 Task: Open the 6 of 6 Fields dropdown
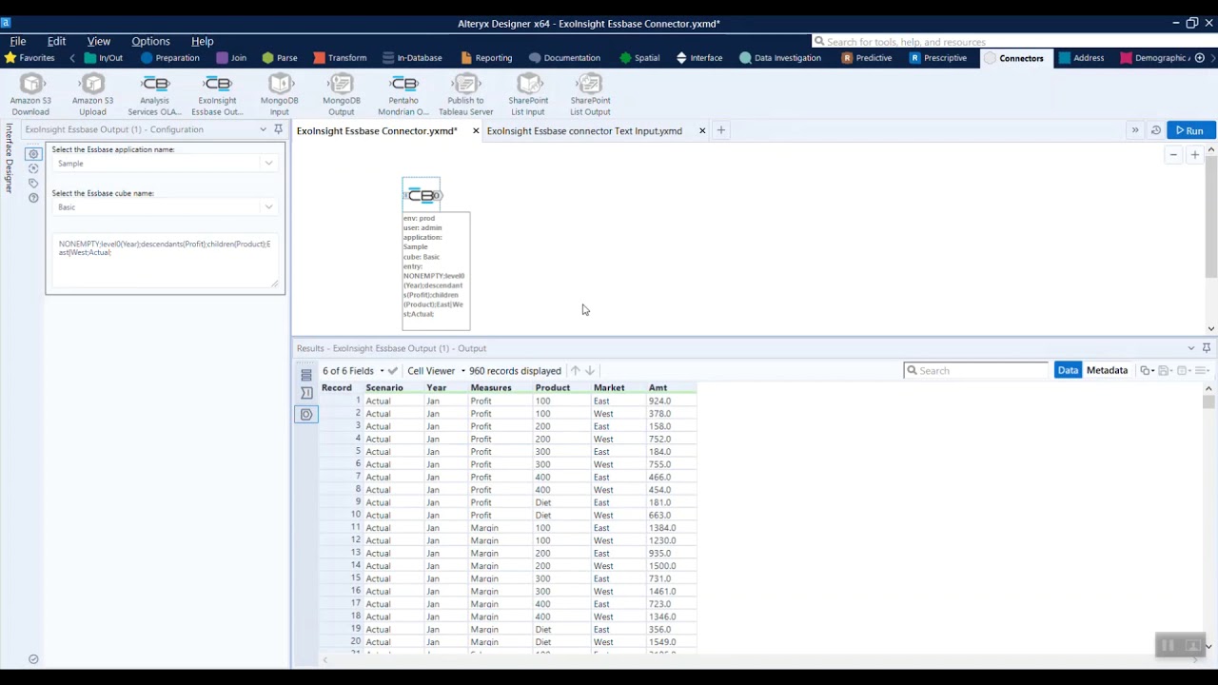tap(352, 371)
